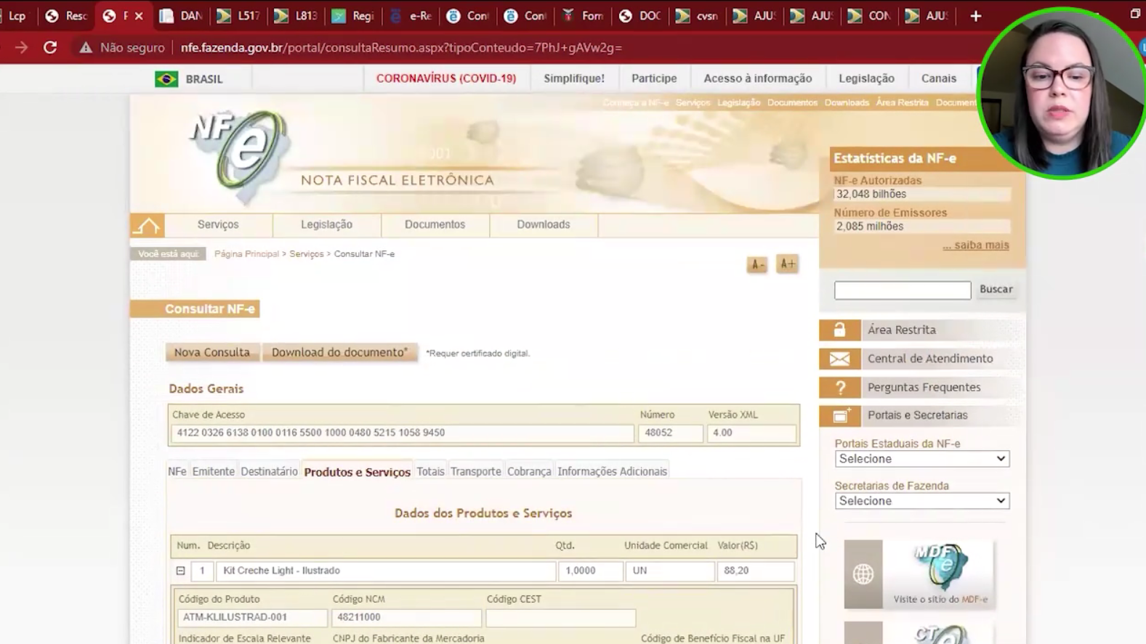Click the browser address bar URL
Viewport: 1146px width, 644px height.
401,48
